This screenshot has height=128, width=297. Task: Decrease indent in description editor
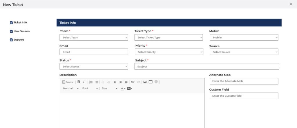point(103,82)
